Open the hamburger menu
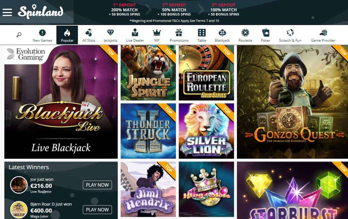Image resolution: width=348 pixels, height=219 pixels. (x=7, y=12)
